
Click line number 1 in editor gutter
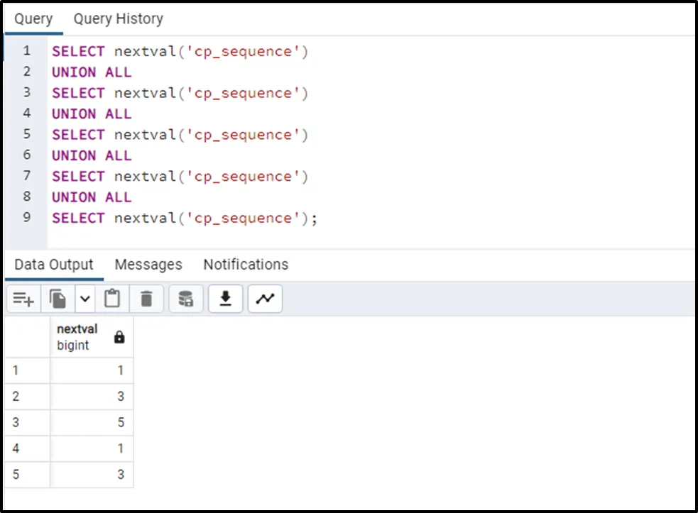(x=26, y=51)
